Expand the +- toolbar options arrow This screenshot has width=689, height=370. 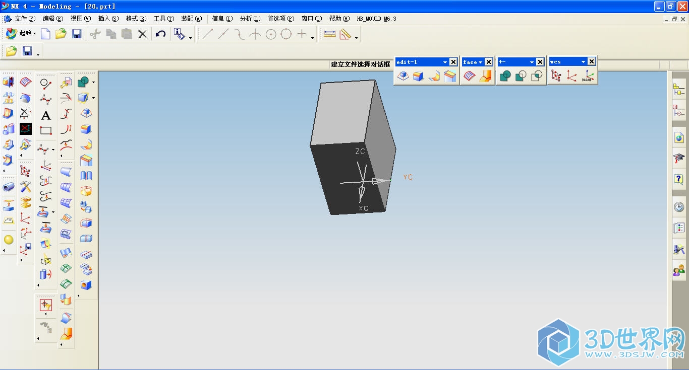coord(532,62)
